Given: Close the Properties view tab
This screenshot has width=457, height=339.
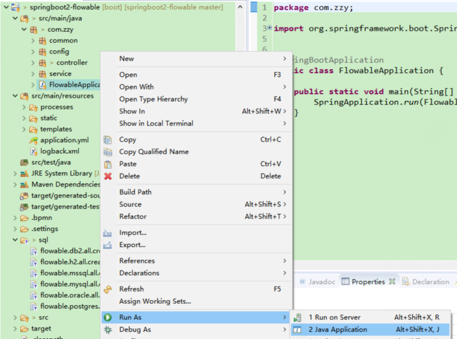Looking at the screenshot, I should pos(392,282).
